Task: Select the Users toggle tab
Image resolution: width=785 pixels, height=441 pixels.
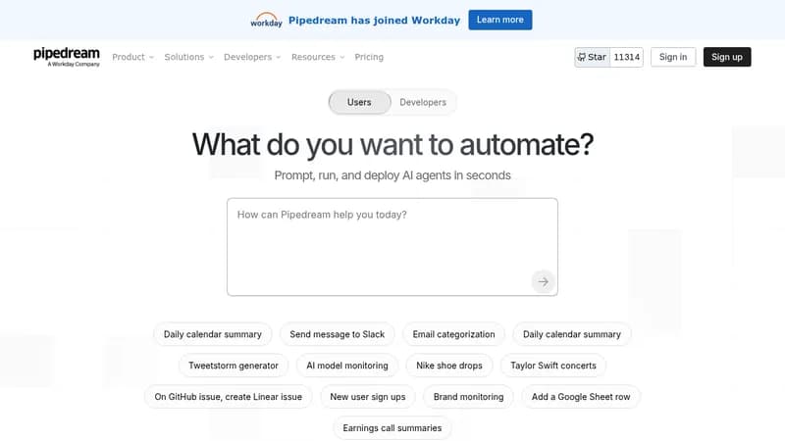Action: 359,102
